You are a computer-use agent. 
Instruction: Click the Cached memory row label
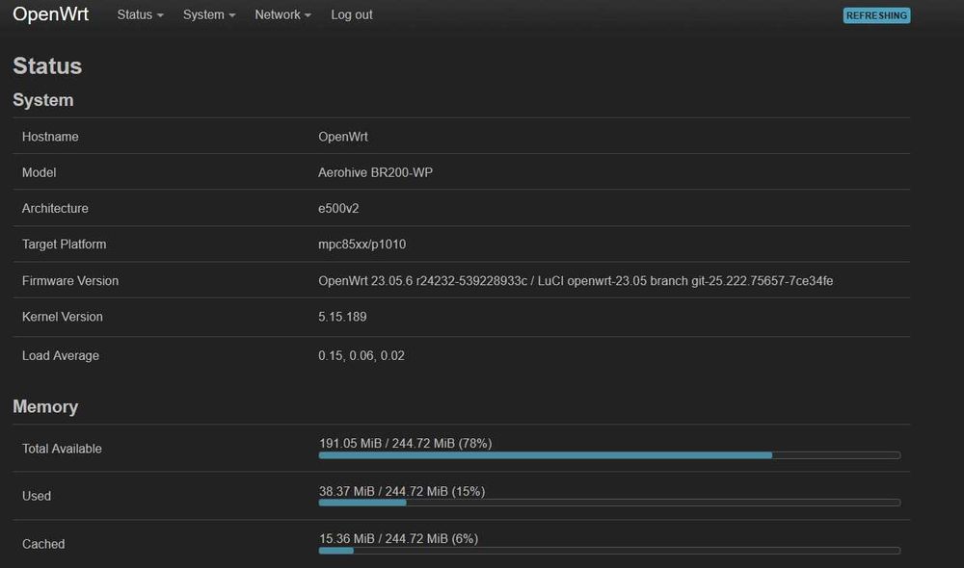tap(43, 544)
